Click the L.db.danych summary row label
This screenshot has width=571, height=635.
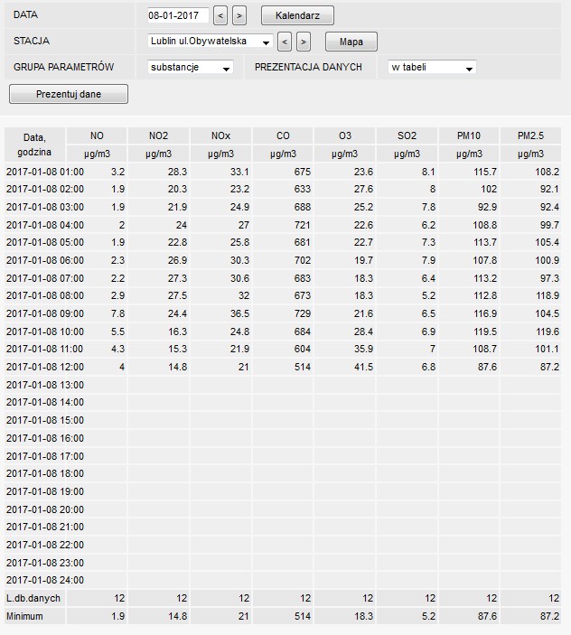(x=33, y=598)
